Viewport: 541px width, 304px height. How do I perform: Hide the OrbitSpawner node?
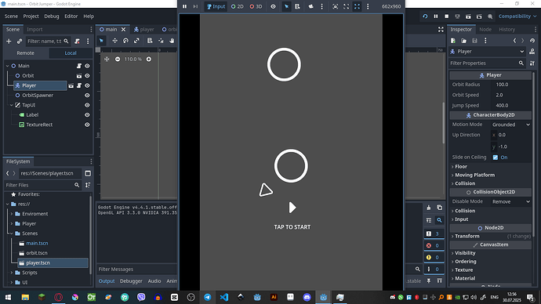tap(87, 95)
